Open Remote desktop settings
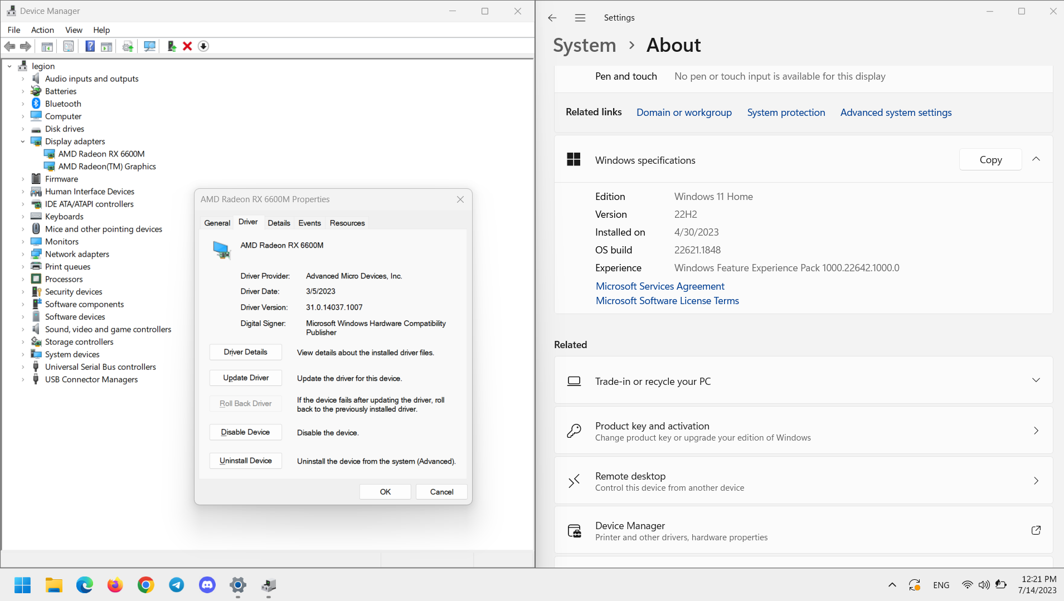 tap(803, 481)
